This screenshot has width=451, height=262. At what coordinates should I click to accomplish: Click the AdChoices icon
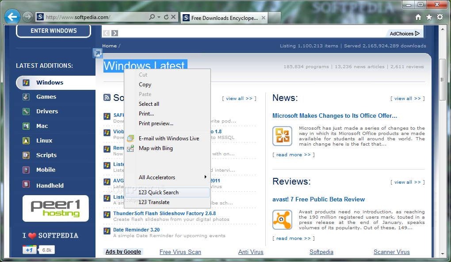click(417, 33)
